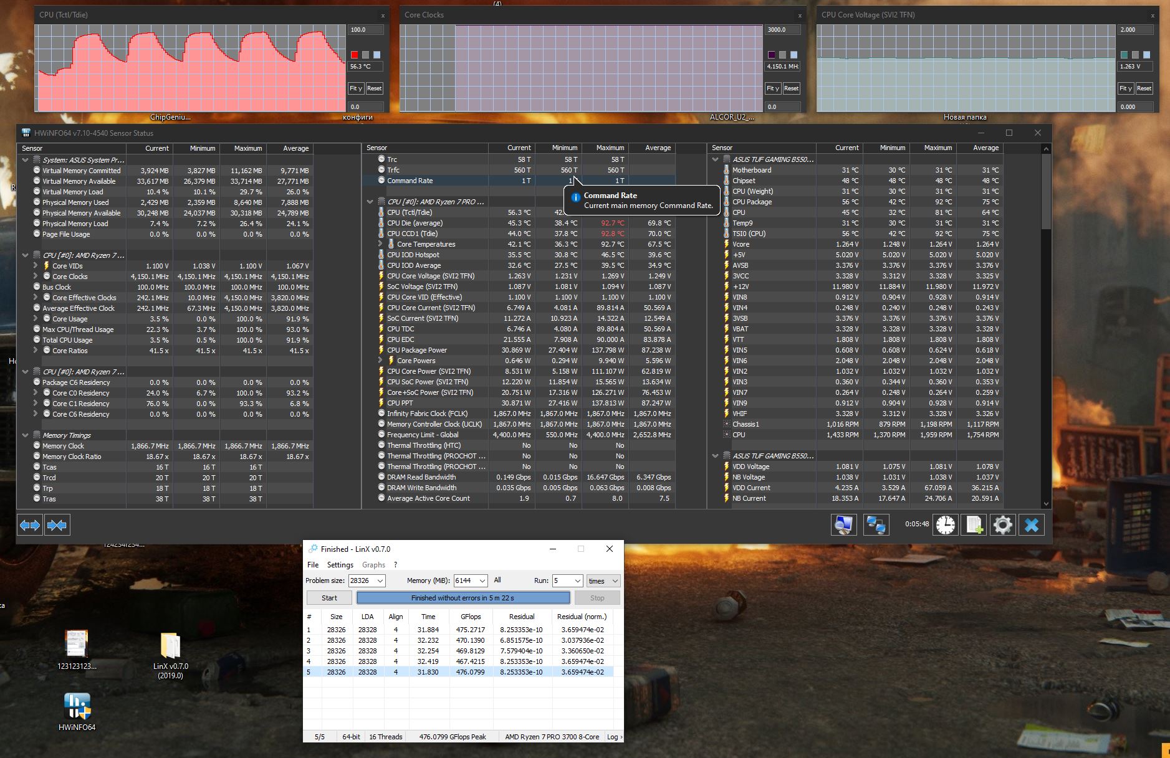Open the HWiNFO remote monitor computer icon
Viewport: 1170px width, 758px height.
(x=843, y=525)
